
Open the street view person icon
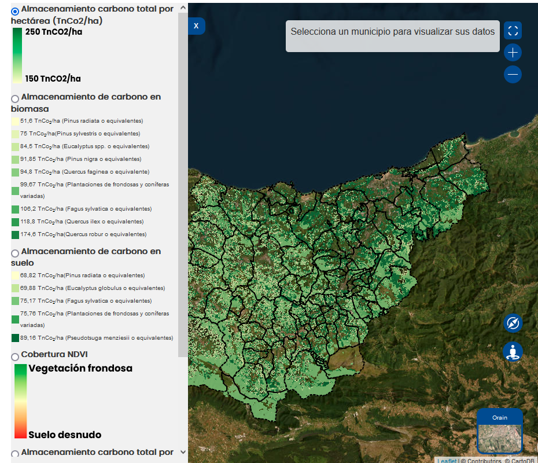point(513,352)
